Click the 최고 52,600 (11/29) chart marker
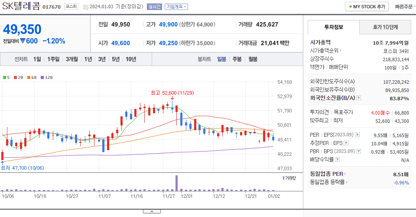This screenshot has height=217, width=416. click(x=172, y=93)
